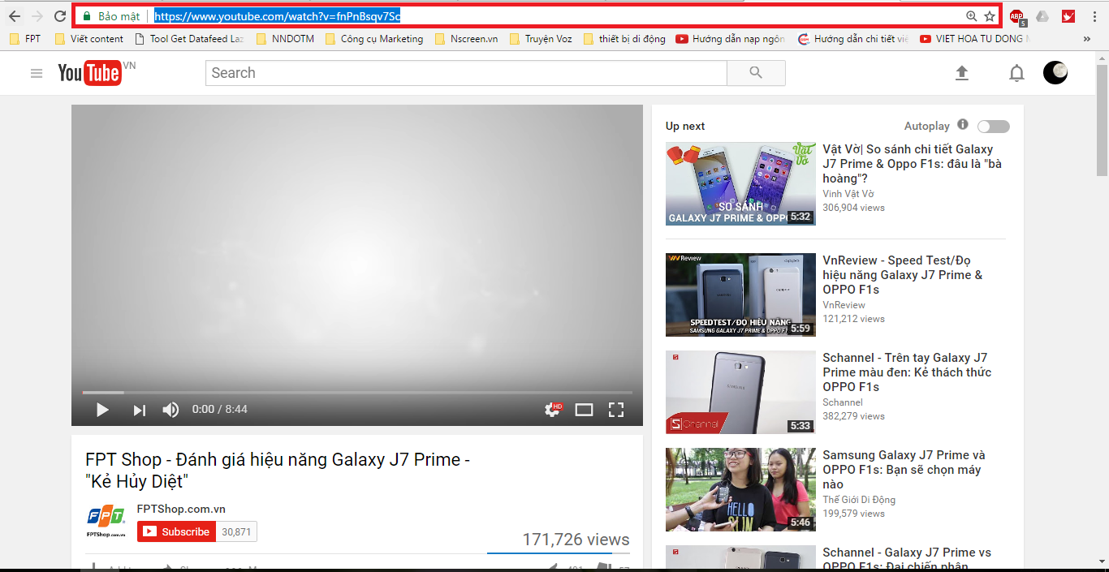Switch to theater mode
Screen dimensions: 1109x572
[x=584, y=410]
